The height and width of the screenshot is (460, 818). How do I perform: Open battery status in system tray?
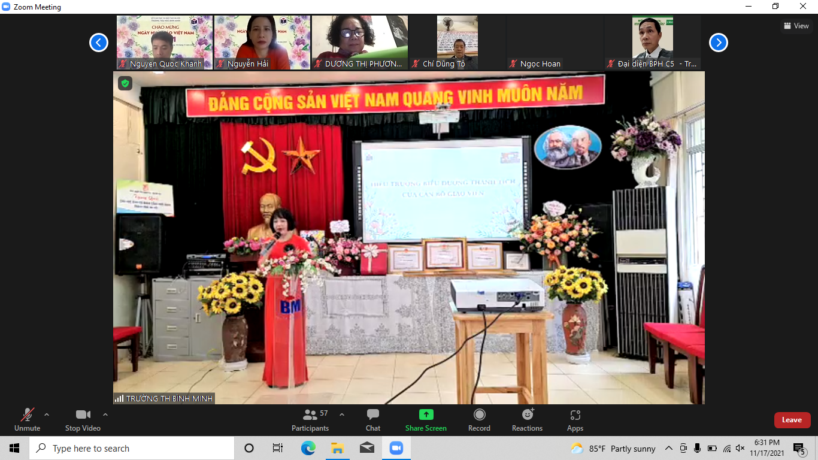[x=712, y=448]
